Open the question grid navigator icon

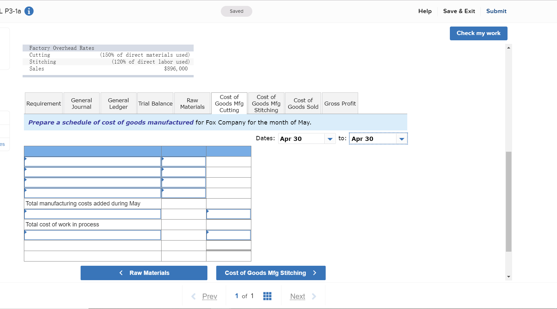[x=267, y=296]
